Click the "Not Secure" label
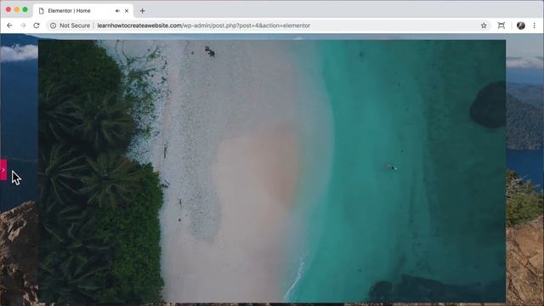This screenshot has height=306, width=544. pos(75,25)
